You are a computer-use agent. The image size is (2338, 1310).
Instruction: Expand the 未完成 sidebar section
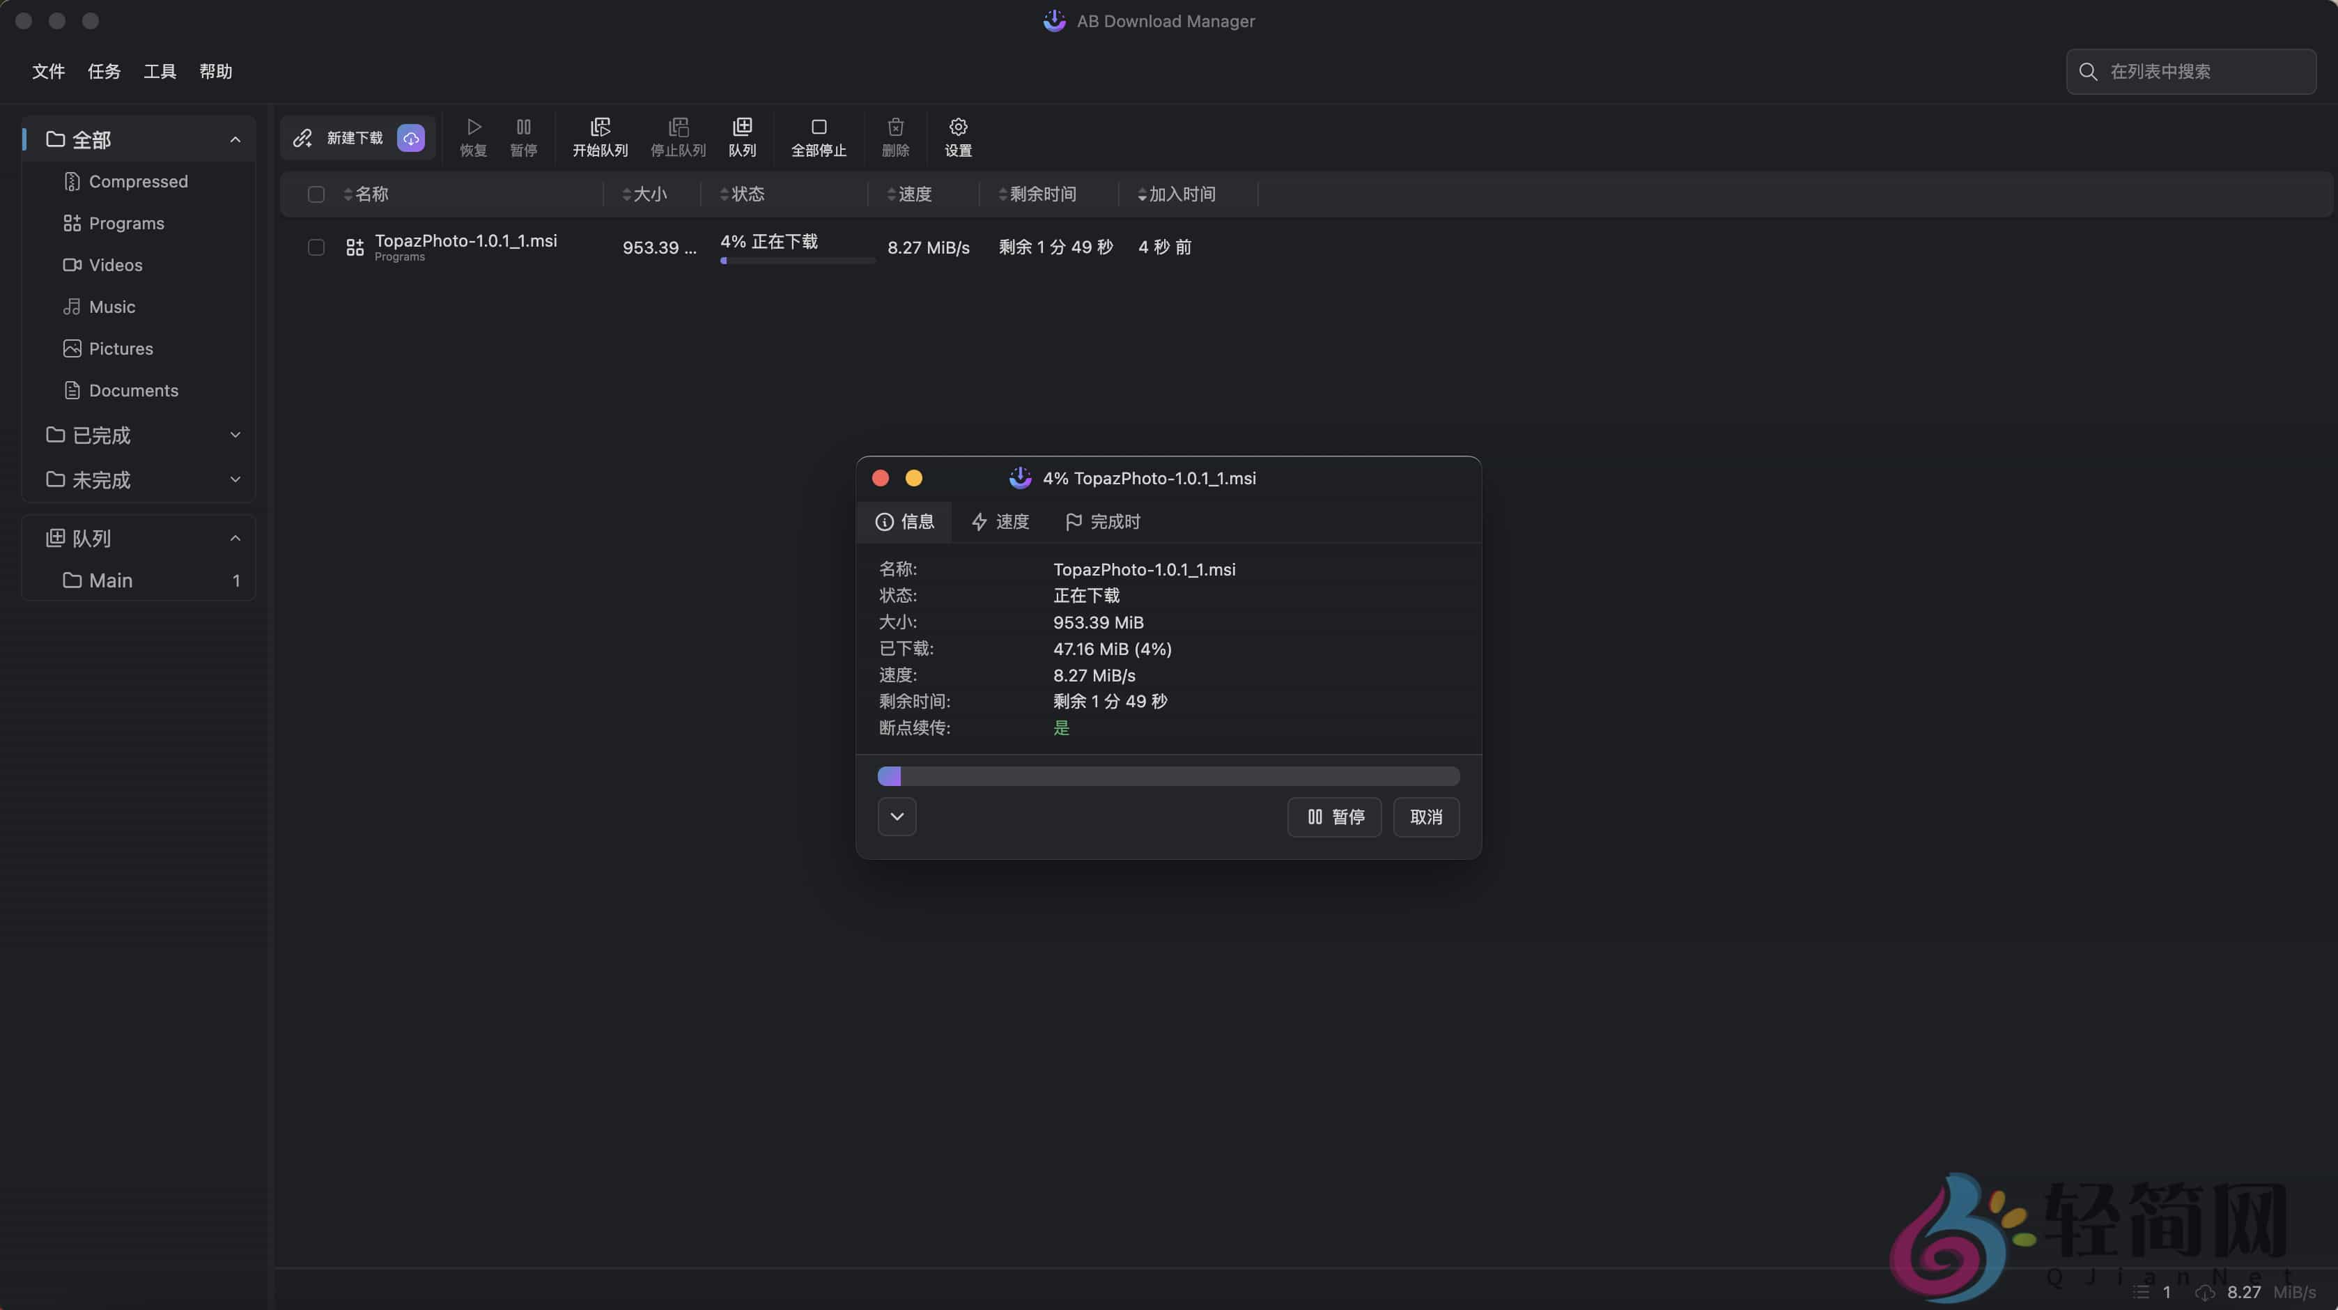tap(235, 479)
